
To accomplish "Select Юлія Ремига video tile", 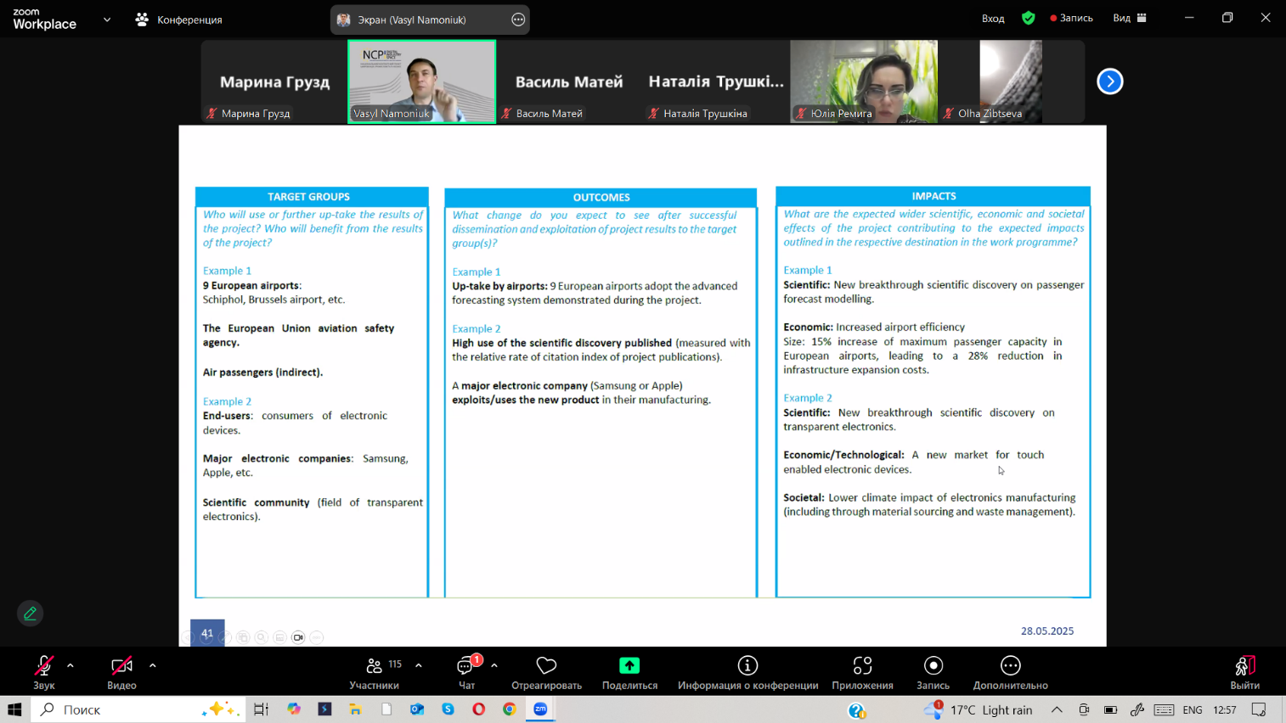I will point(864,82).
